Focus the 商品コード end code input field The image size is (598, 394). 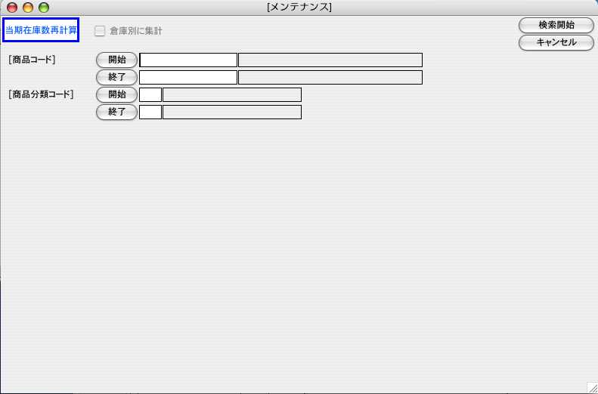(188, 77)
